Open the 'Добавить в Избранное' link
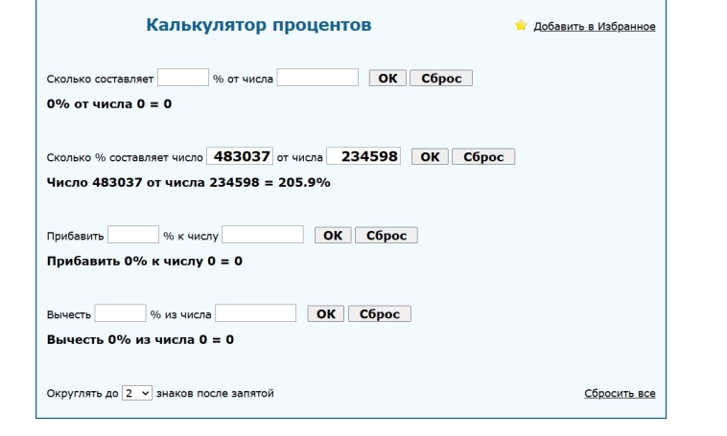The height and width of the screenshot is (436, 727). click(594, 27)
